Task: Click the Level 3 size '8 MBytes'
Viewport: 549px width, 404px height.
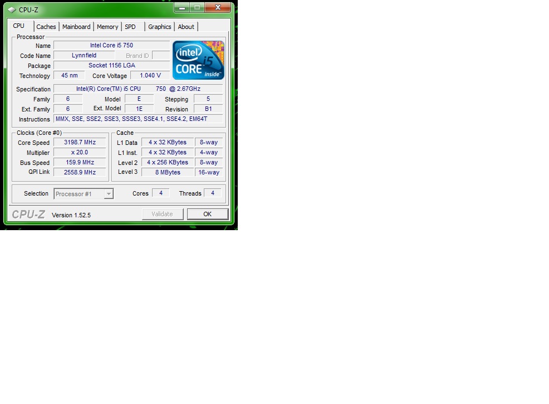Action: click(x=168, y=172)
